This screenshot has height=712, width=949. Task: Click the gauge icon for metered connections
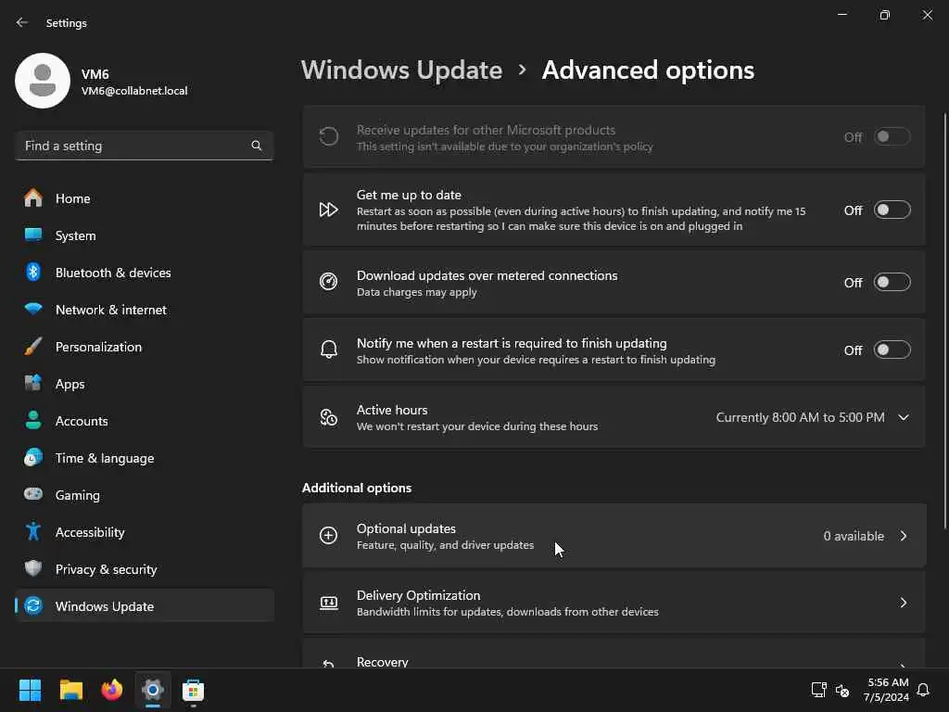point(329,282)
